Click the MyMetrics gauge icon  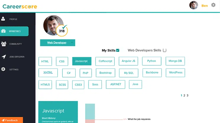(3, 31)
